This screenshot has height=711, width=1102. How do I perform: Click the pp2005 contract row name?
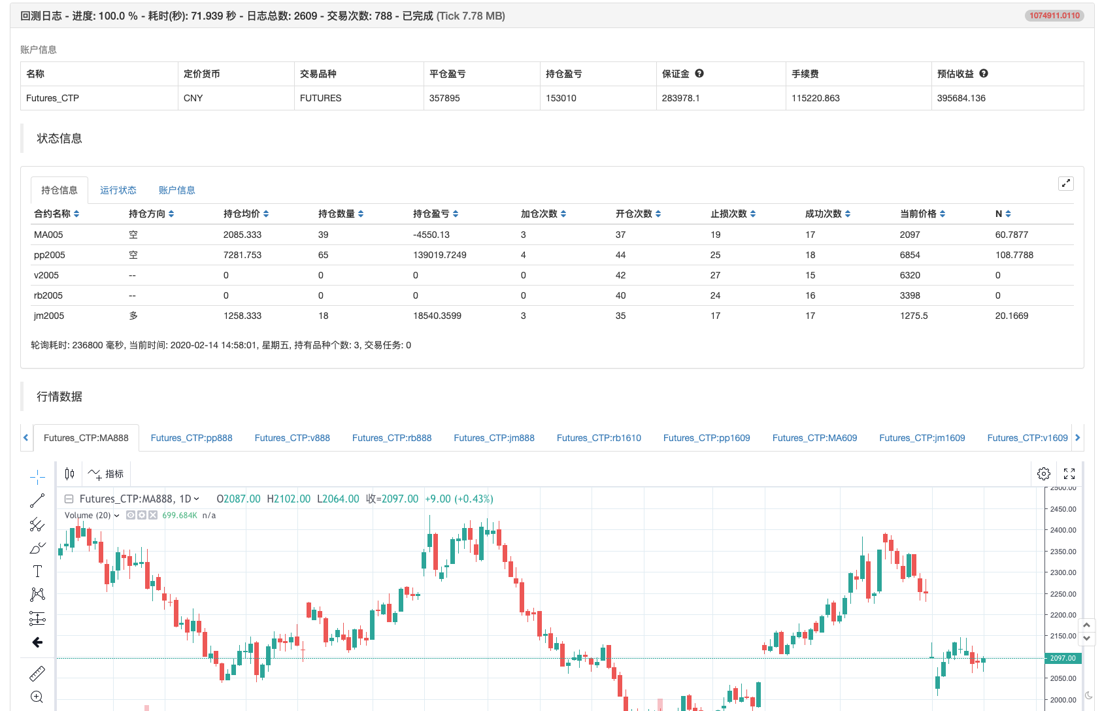coord(50,255)
